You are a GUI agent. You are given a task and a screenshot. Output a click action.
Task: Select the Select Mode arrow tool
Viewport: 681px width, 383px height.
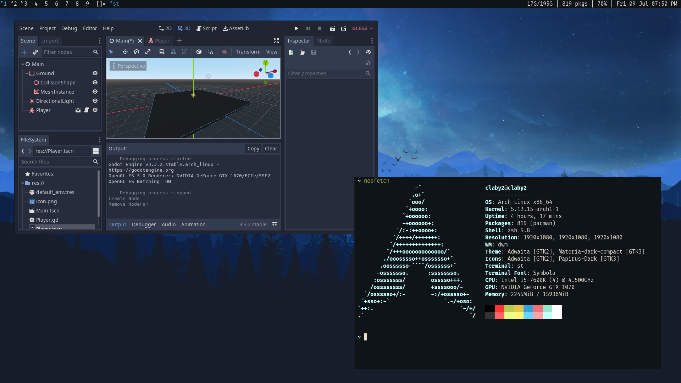[111, 52]
